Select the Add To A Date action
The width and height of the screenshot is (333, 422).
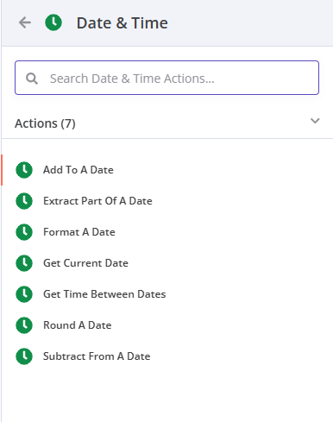coord(167,170)
